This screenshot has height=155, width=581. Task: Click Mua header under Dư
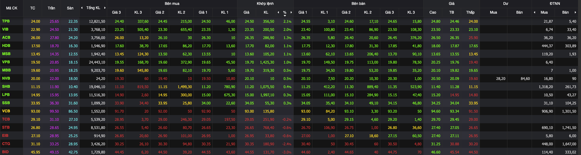point(494,12)
